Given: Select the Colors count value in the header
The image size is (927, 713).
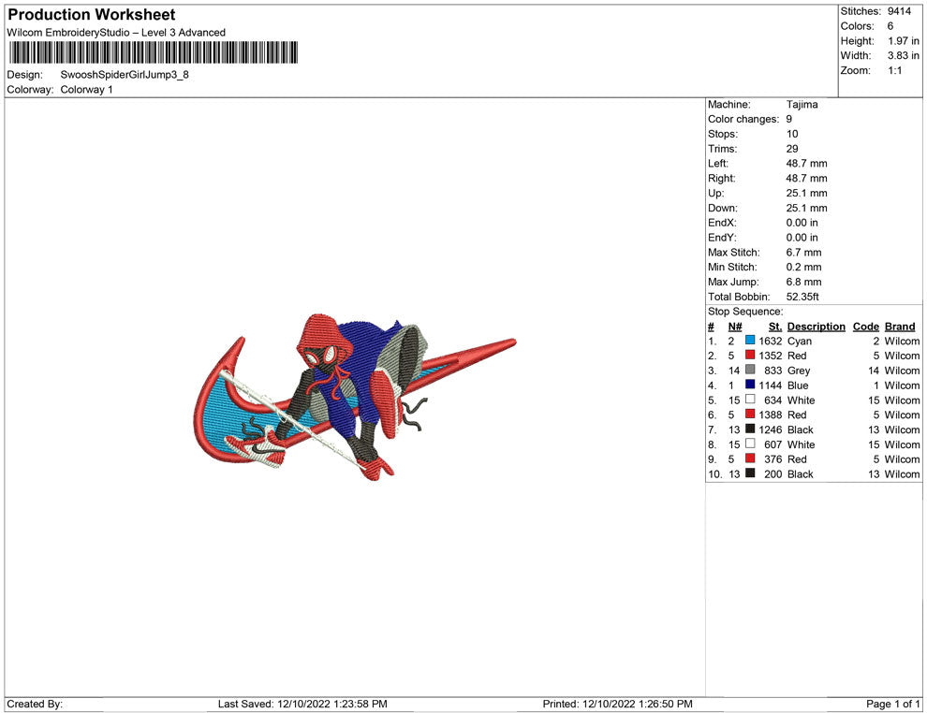Looking at the screenshot, I should click(890, 26).
